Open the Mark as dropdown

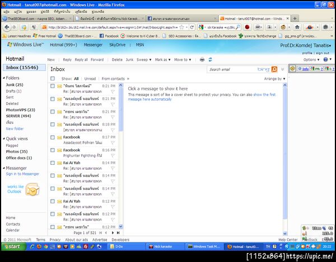click(x=162, y=60)
